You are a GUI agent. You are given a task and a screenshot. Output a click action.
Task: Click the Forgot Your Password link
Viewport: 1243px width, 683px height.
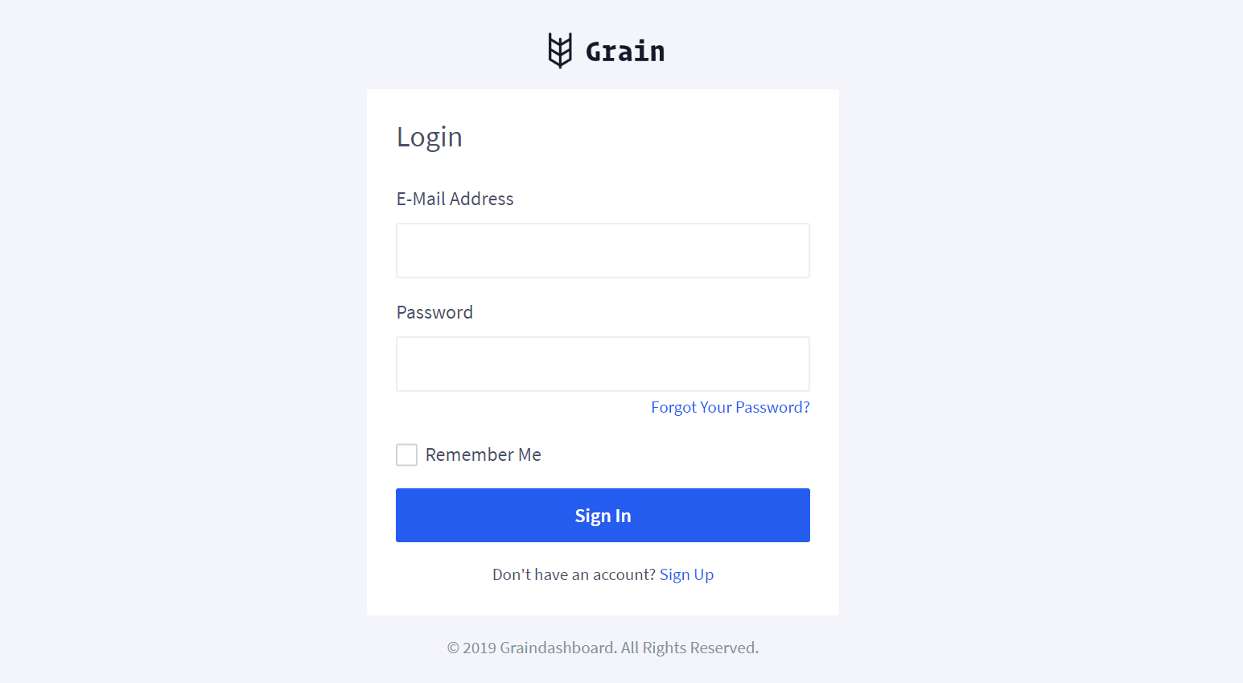(x=730, y=407)
